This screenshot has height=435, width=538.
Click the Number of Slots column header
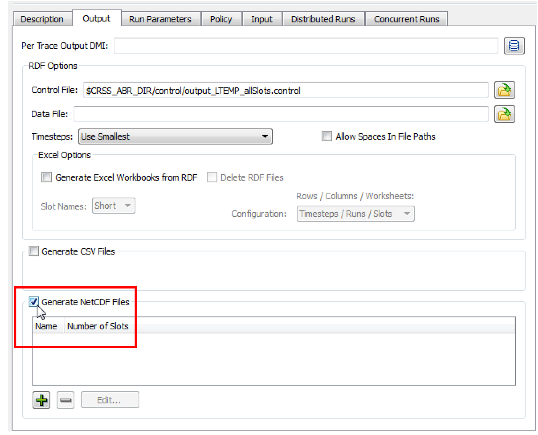[98, 326]
